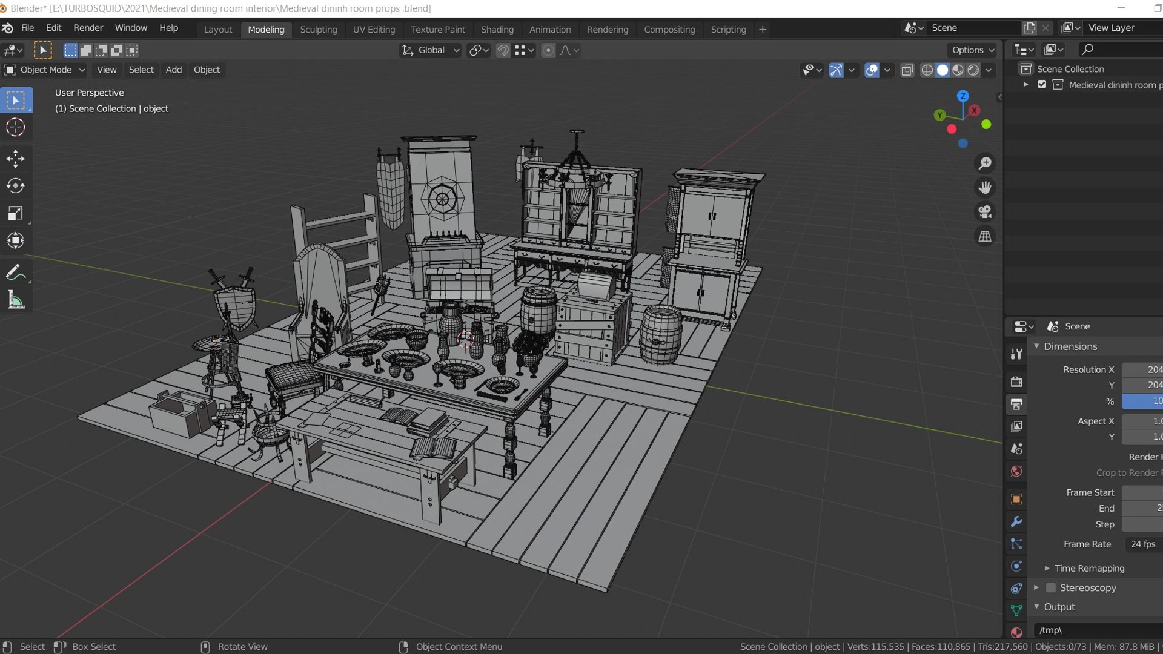
Task: Click the /tmp\ output path field
Action: [x=1099, y=630]
